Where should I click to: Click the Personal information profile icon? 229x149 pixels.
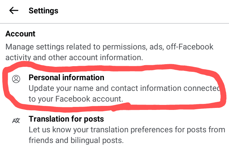pos(16,79)
